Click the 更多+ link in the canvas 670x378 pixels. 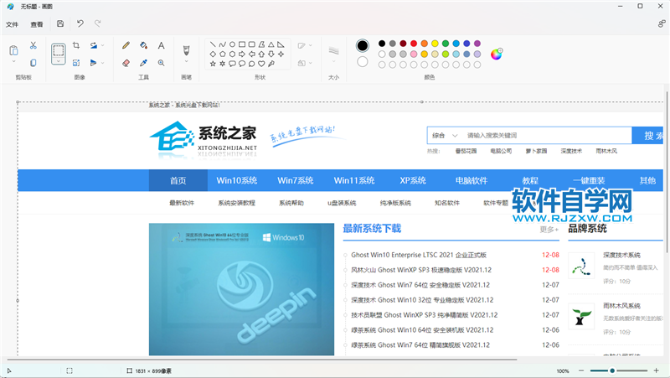tap(549, 230)
